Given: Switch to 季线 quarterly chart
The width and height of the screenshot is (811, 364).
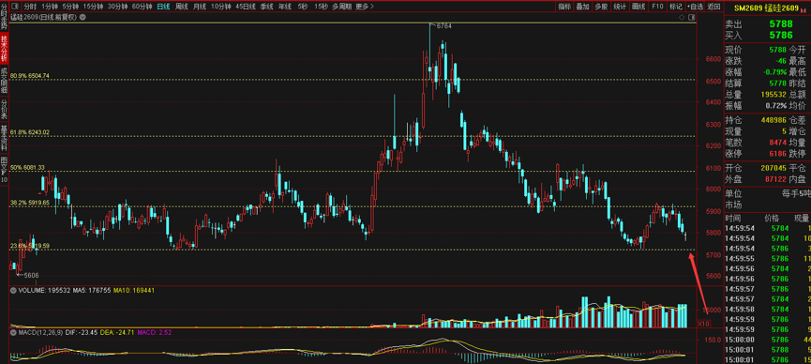Looking at the screenshot, I should coord(266,7).
